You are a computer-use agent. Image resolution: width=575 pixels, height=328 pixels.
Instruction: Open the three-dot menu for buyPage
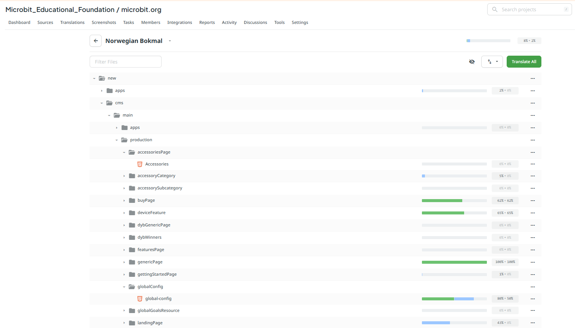(x=533, y=201)
